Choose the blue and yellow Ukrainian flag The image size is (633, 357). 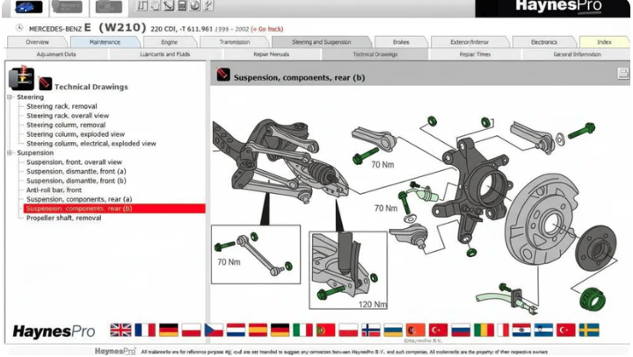(x=393, y=330)
